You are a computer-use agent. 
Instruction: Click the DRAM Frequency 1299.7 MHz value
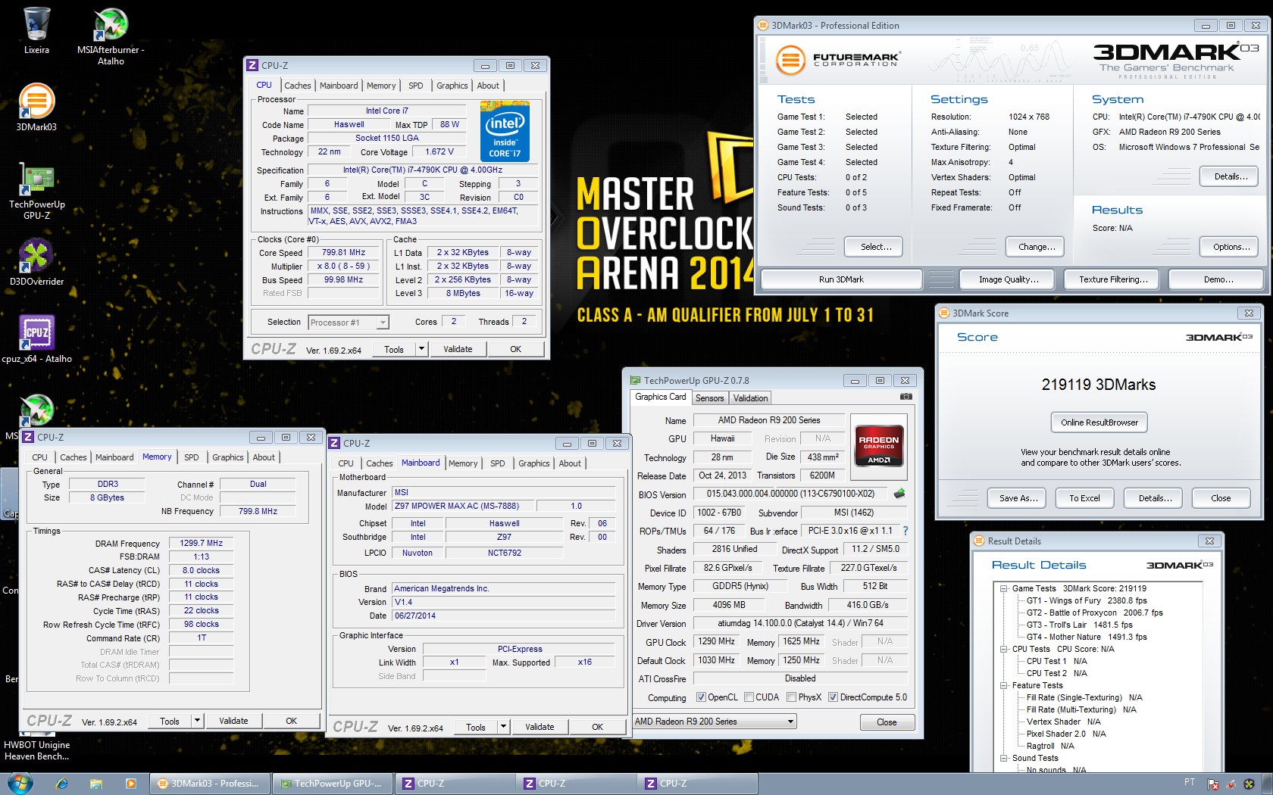[201, 543]
